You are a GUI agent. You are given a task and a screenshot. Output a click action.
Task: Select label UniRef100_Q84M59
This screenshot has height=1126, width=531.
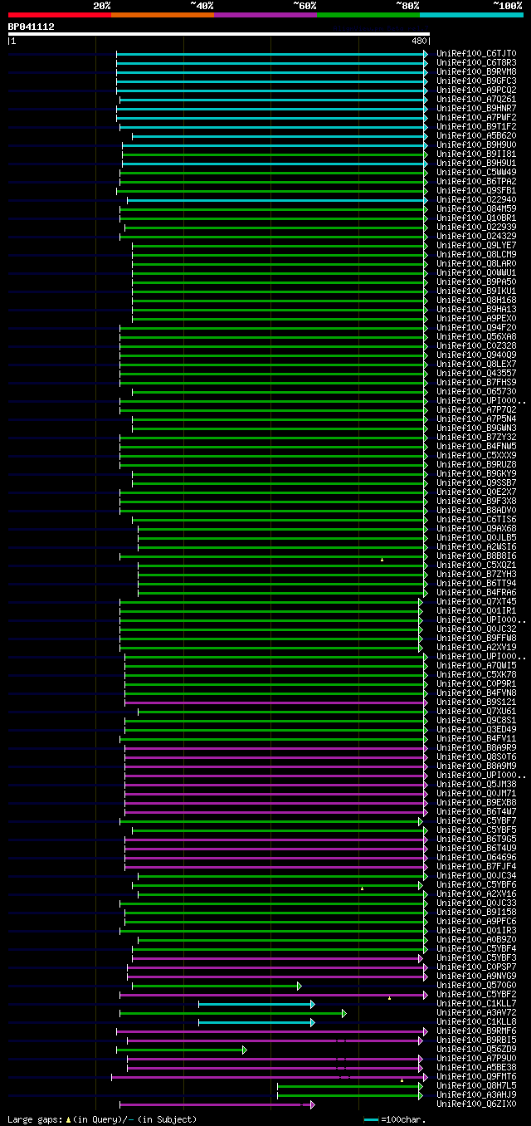[x=476, y=208]
